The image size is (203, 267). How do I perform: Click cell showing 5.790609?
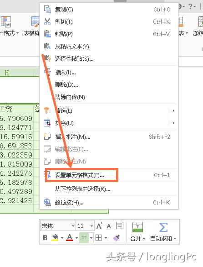pyautogui.click(x=17, y=118)
